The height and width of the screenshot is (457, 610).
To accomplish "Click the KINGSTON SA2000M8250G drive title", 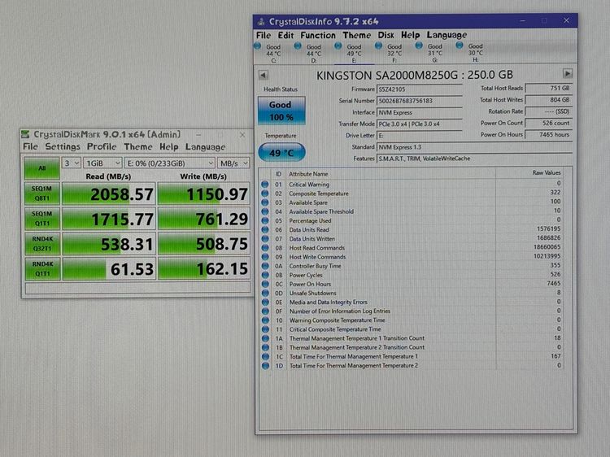I will click(x=415, y=75).
